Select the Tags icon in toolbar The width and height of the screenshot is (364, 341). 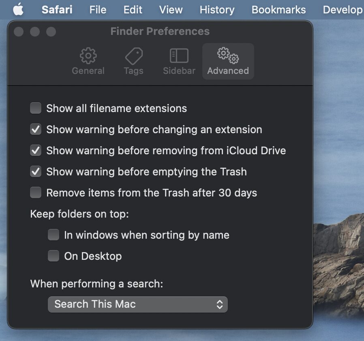(133, 56)
